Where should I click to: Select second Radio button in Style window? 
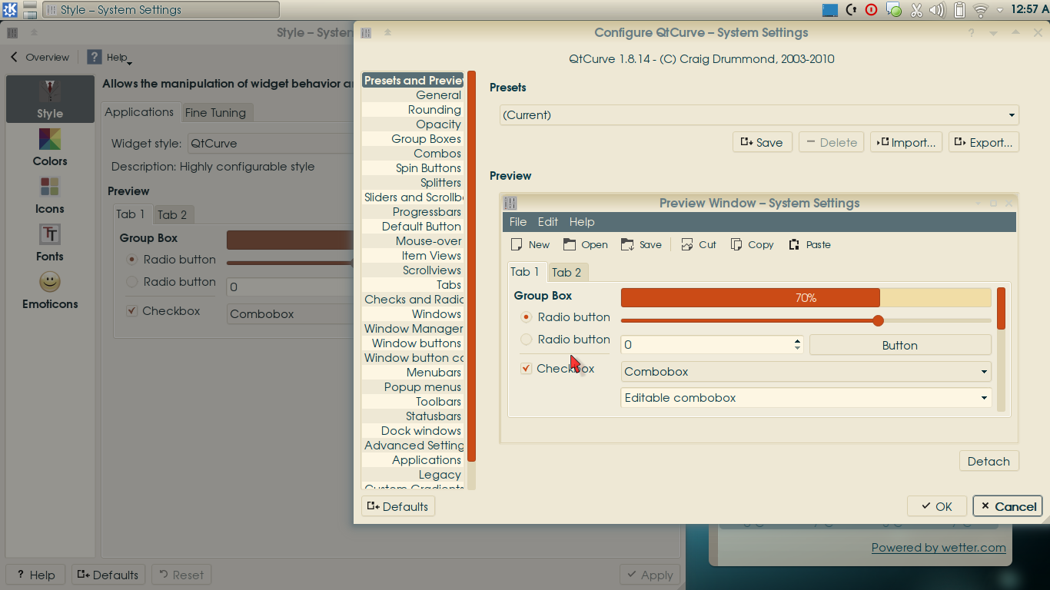tap(131, 282)
